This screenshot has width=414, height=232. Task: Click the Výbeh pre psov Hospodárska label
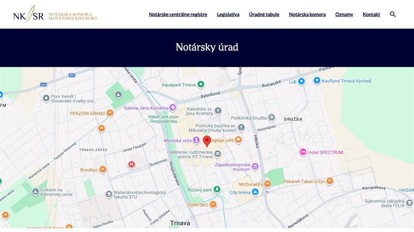(164, 119)
